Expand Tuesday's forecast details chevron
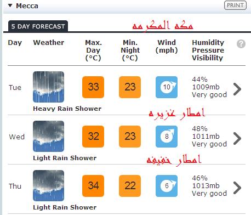 tap(237, 89)
